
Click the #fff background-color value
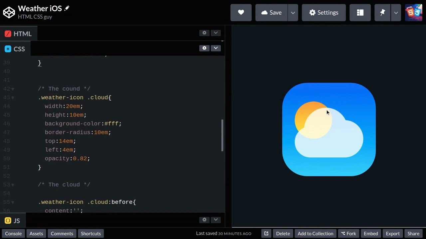click(x=111, y=123)
